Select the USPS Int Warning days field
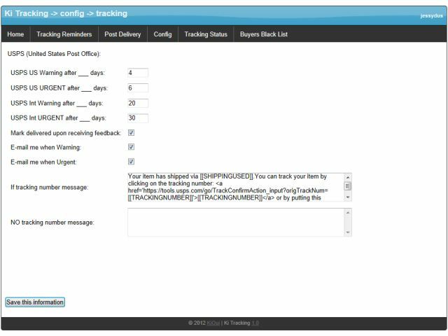The height and width of the screenshot is (336, 448). coord(137,103)
